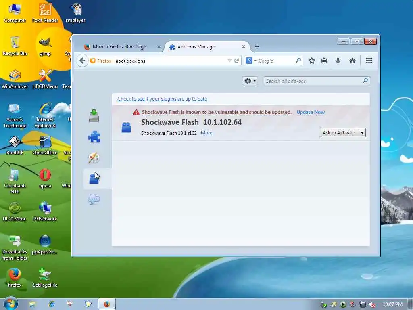This screenshot has height=310, width=413.
Task: Open add-ons tools gear dropdown
Action: (x=250, y=81)
